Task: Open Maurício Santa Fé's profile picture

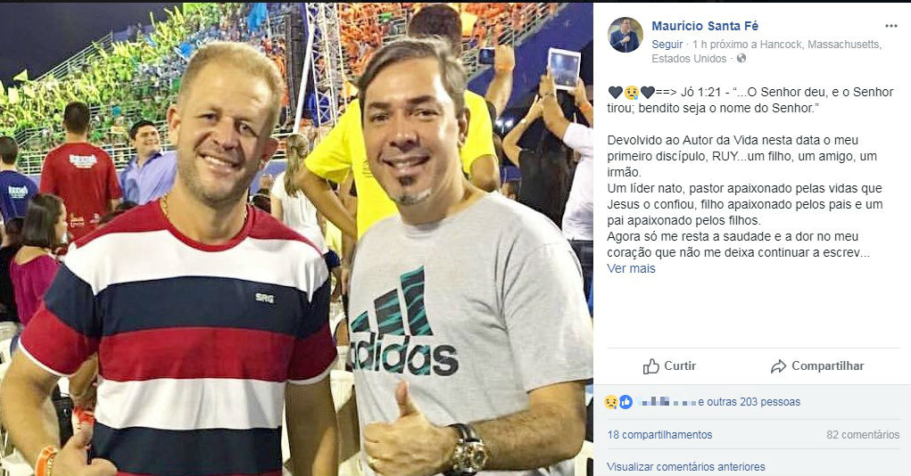Action: (625, 35)
